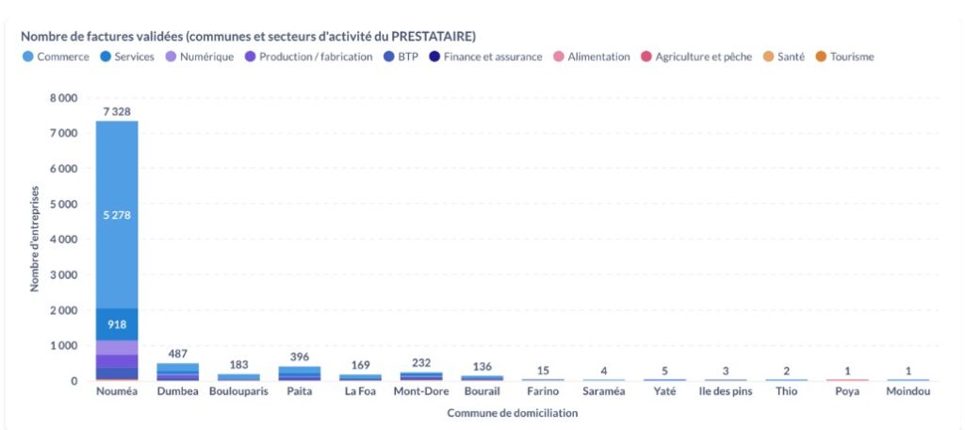Click the Boulouparis bar
This screenshot has height=430, width=965.
(x=238, y=377)
